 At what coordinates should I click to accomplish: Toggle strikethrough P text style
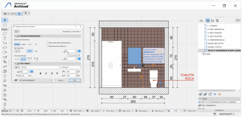tap(57, 73)
